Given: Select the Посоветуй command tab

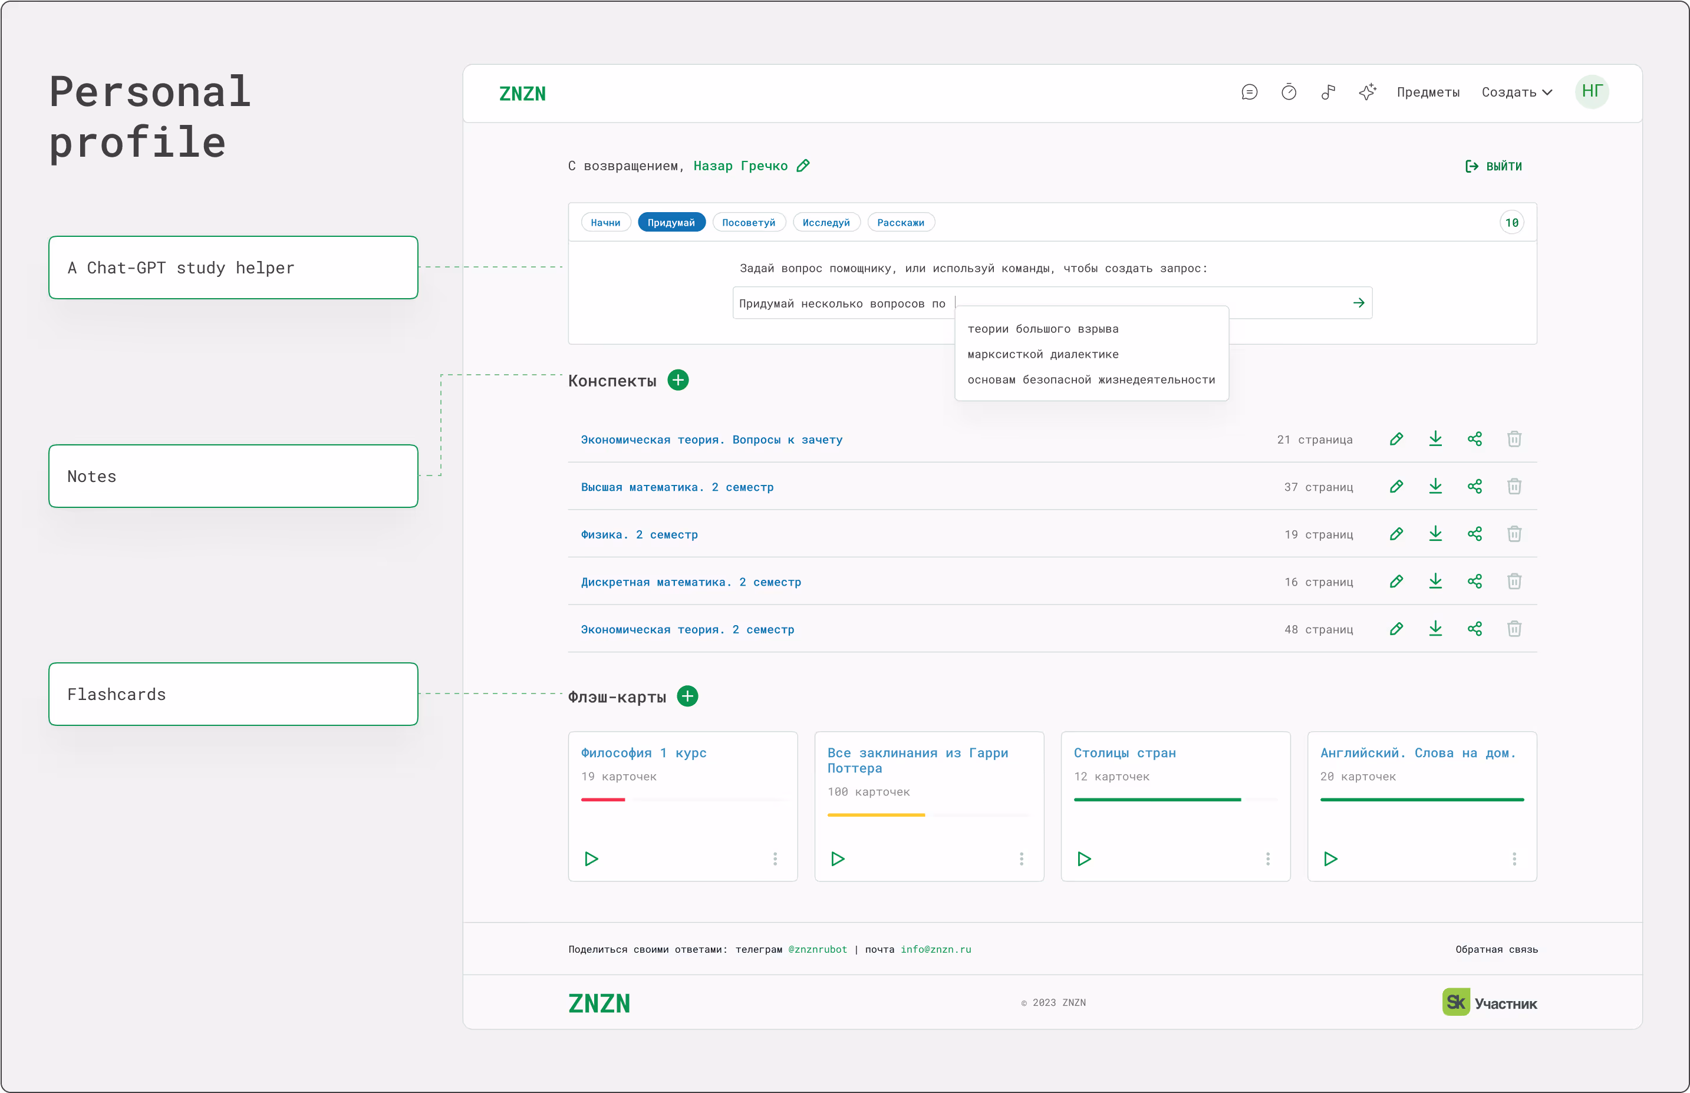Looking at the screenshot, I should click(749, 223).
